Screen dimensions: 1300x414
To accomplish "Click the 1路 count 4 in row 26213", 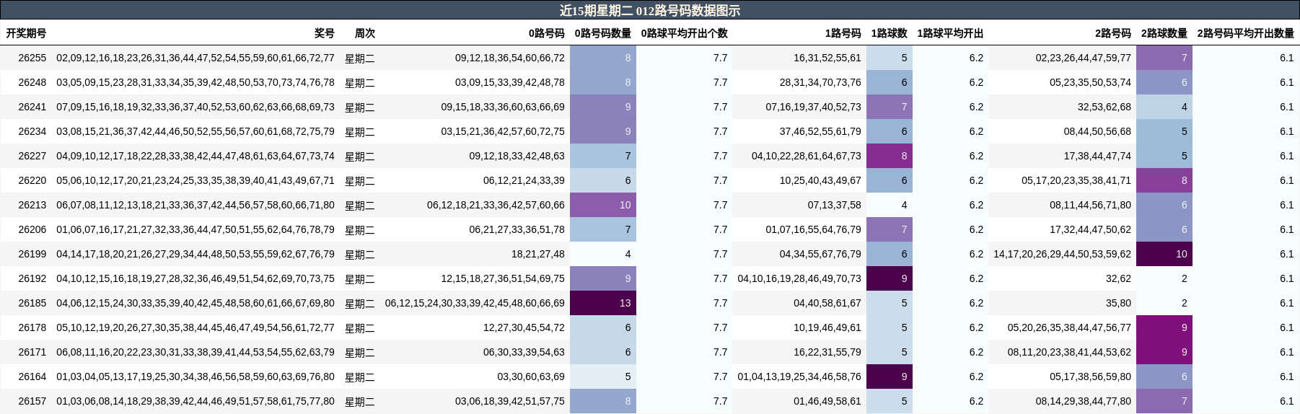I will point(890,205).
